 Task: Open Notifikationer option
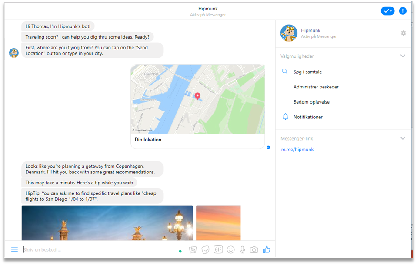click(x=308, y=117)
